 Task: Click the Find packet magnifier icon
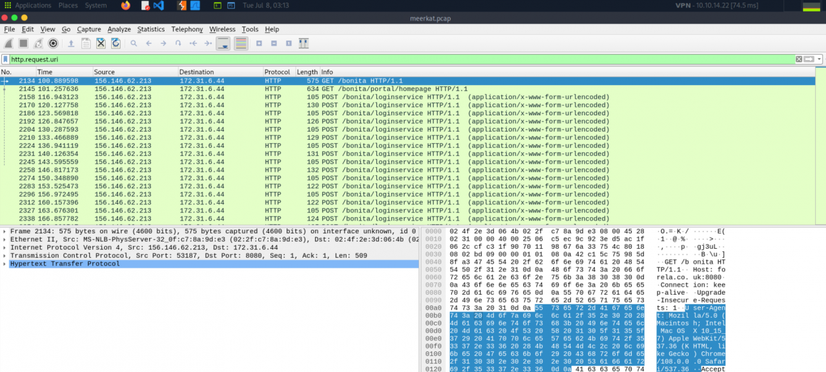(x=134, y=43)
